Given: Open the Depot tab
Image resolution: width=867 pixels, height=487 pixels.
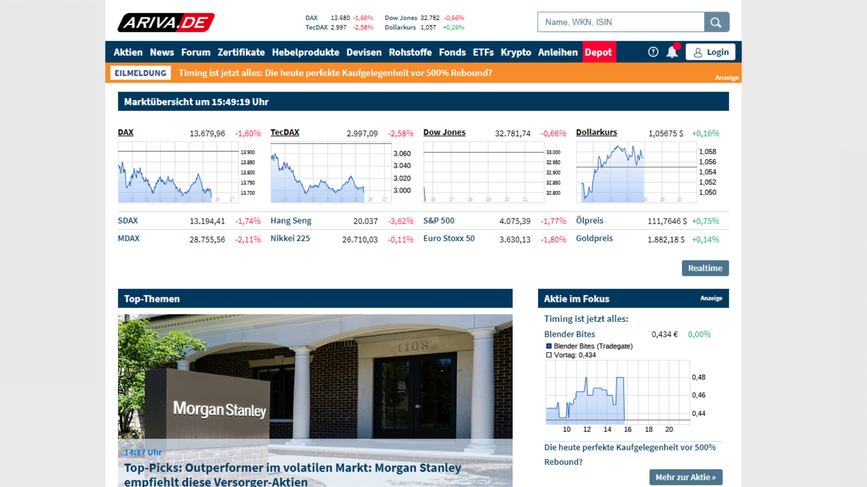Looking at the screenshot, I should coord(598,52).
